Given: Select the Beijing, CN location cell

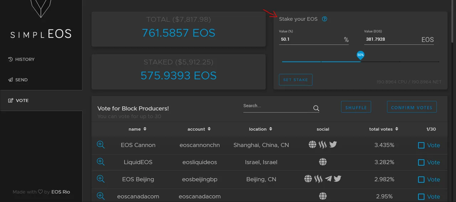Looking at the screenshot, I should (261, 179).
